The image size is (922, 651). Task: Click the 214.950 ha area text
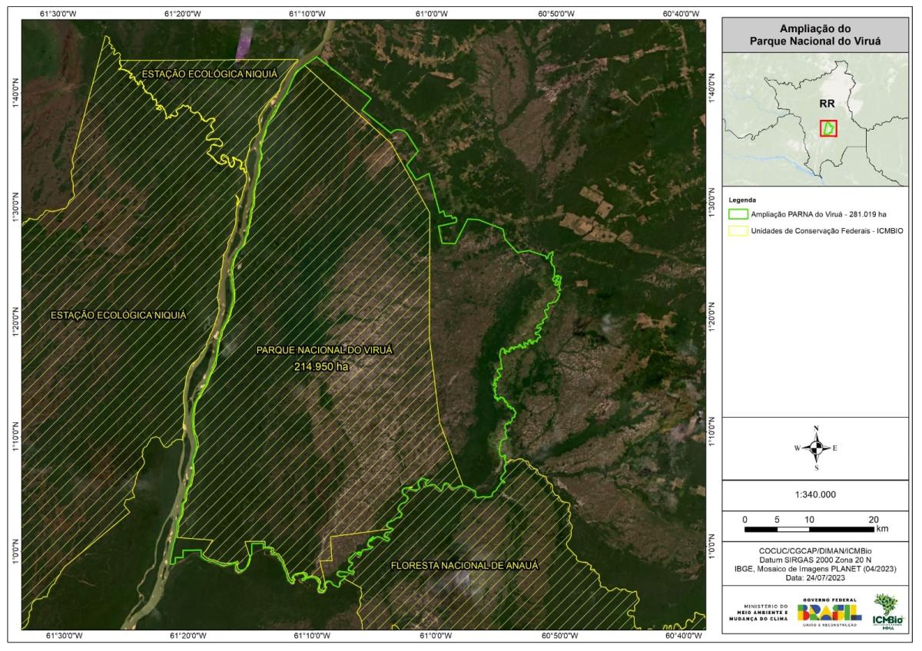pos(321,367)
